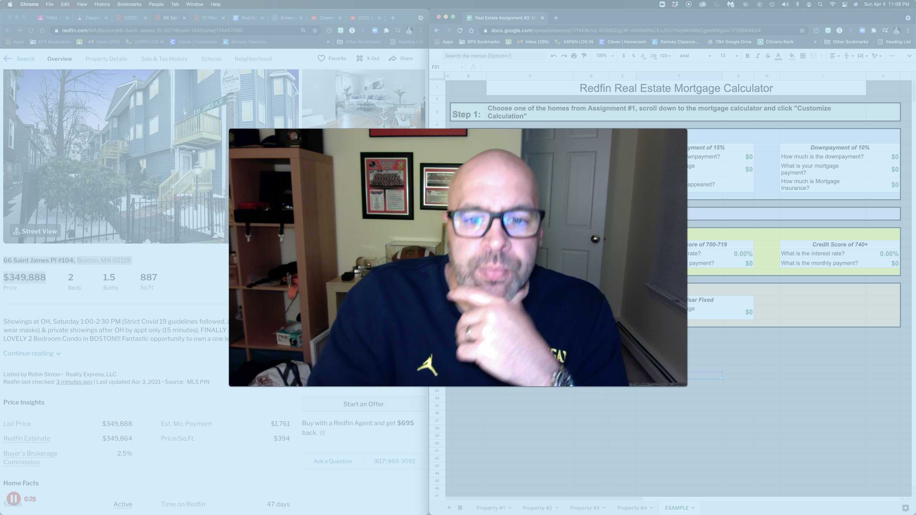
Task: Click the Start an Offer button
Action: tap(363, 404)
